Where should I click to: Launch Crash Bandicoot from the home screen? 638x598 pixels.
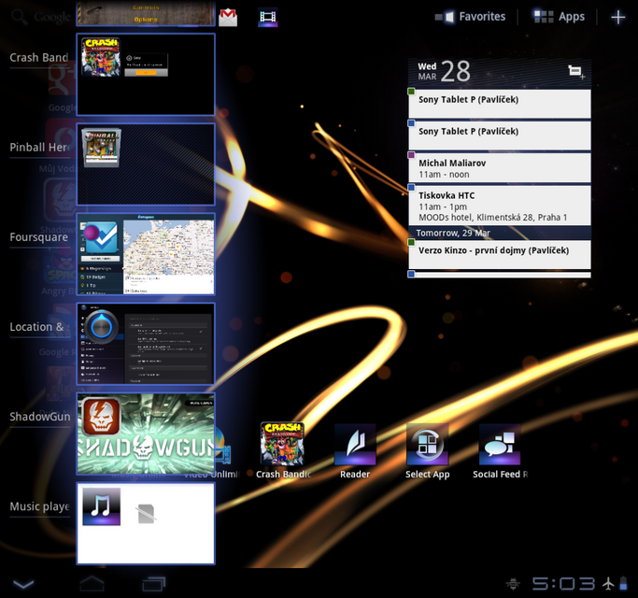[282, 450]
